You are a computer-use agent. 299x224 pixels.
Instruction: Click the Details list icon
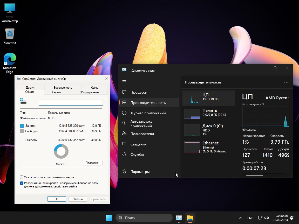[124, 144]
